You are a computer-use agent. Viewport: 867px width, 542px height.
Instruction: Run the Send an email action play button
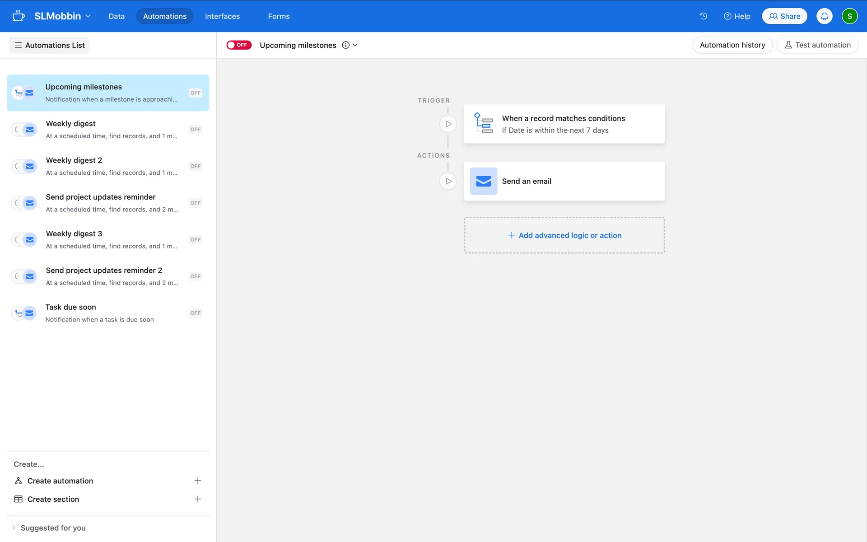pos(448,181)
